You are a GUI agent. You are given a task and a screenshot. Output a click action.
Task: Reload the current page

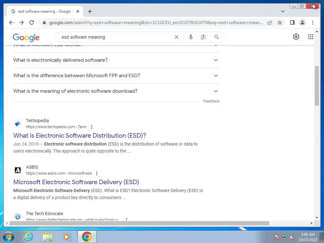point(32,22)
